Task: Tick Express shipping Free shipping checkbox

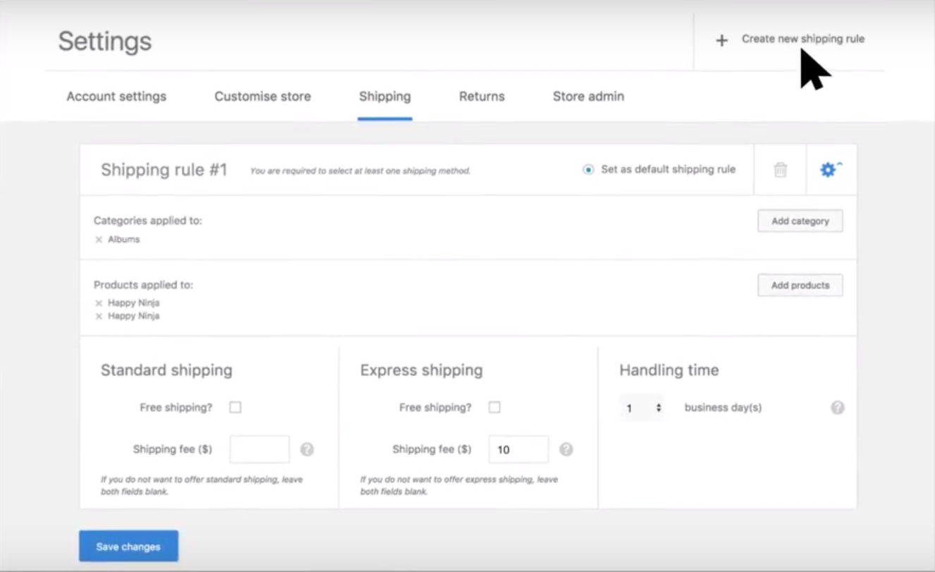Action: [495, 407]
